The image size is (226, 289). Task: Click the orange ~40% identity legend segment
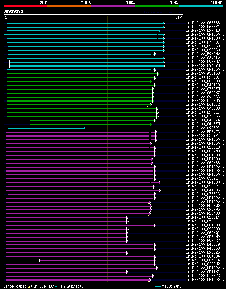tap(69, 6)
